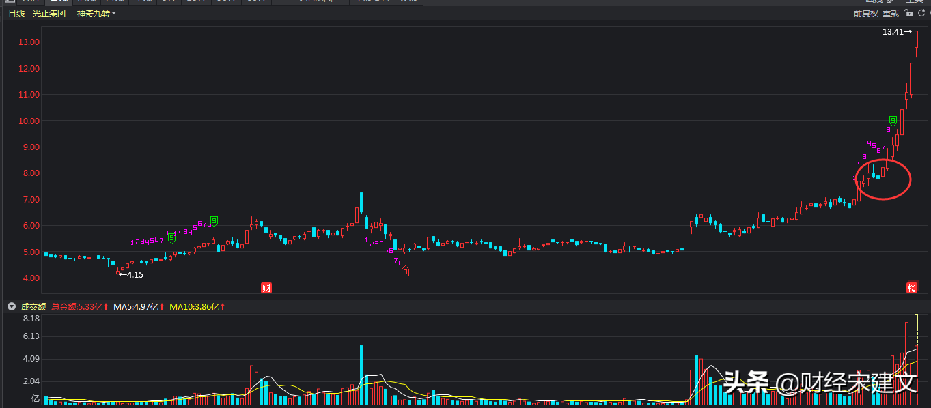Open the red 榜 ranking marker

click(x=912, y=288)
